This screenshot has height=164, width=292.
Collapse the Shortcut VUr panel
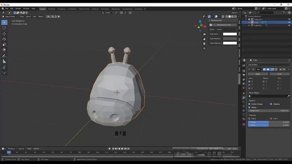209,20
